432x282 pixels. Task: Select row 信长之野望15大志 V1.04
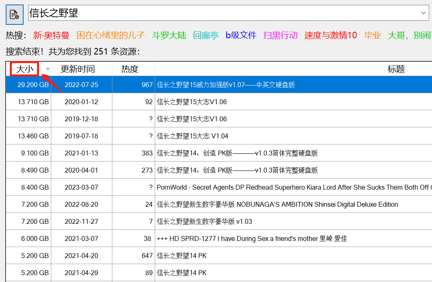(x=219, y=136)
